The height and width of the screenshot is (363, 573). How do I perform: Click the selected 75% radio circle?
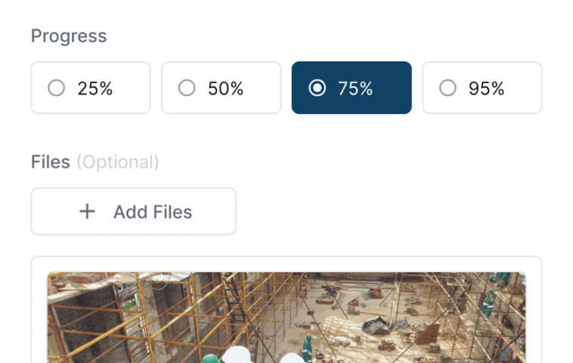click(317, 88)
